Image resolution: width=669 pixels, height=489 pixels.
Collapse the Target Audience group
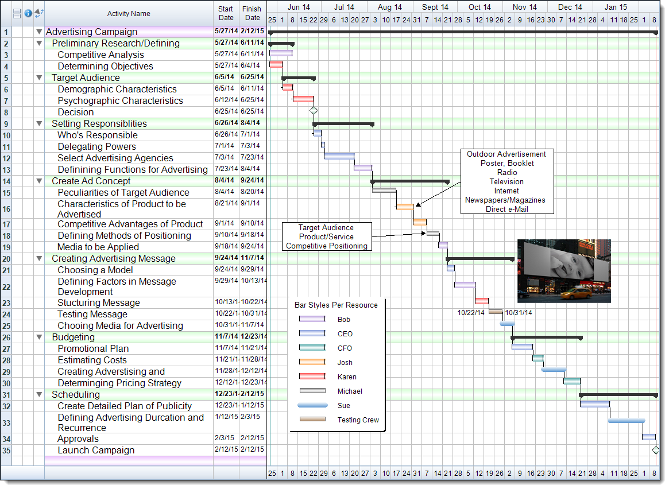39,77
